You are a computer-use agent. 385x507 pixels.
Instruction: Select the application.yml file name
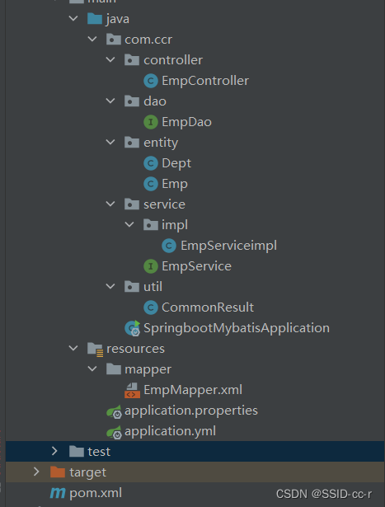click(170, 431)
